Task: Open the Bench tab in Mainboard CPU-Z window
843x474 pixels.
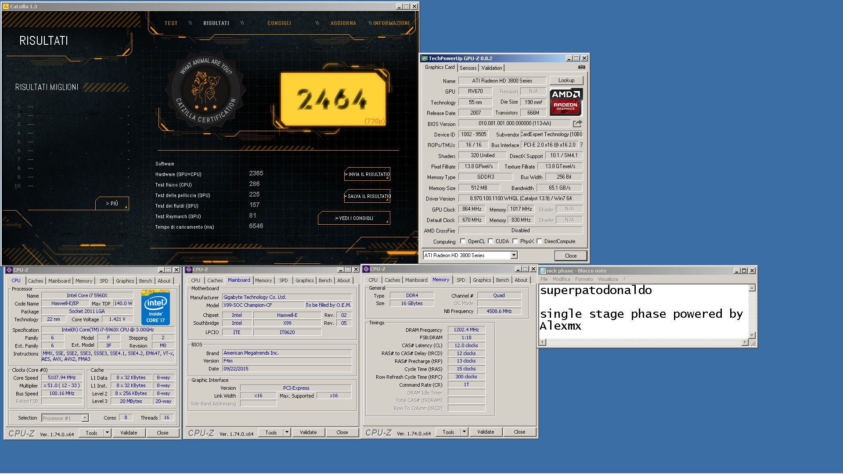Action: coord(325,280)
